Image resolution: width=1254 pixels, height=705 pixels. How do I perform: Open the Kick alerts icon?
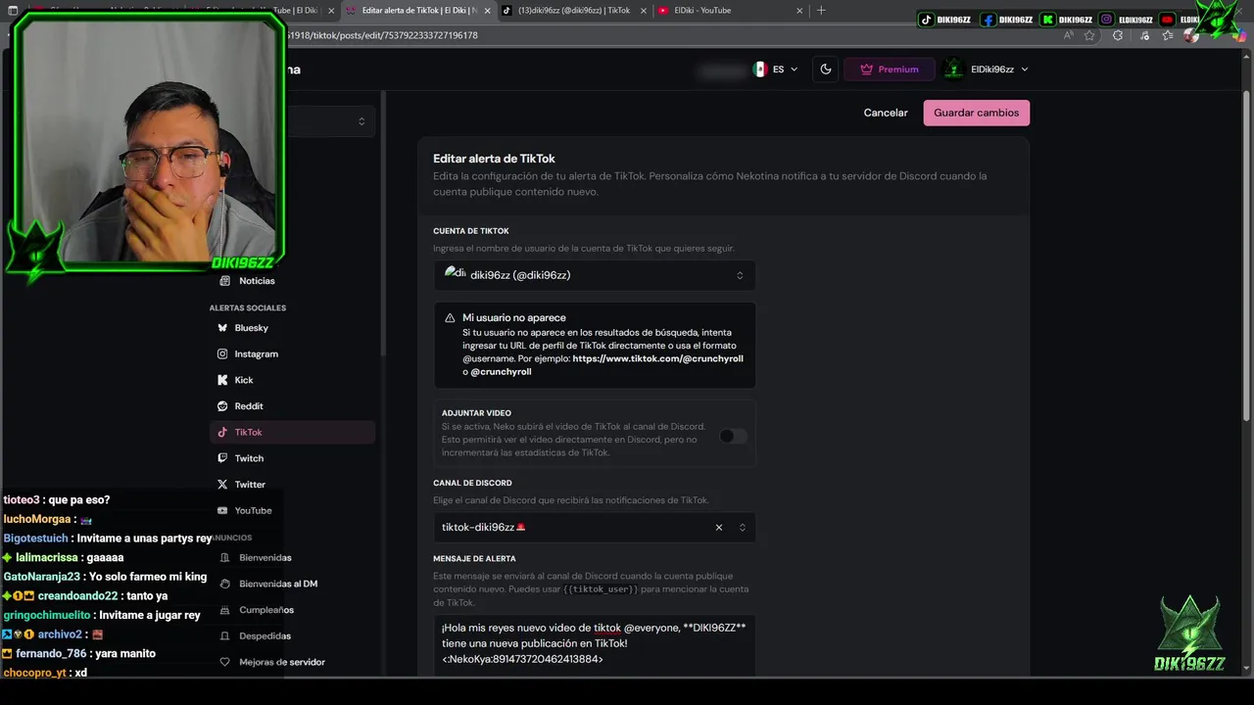(x=222, y=380)
